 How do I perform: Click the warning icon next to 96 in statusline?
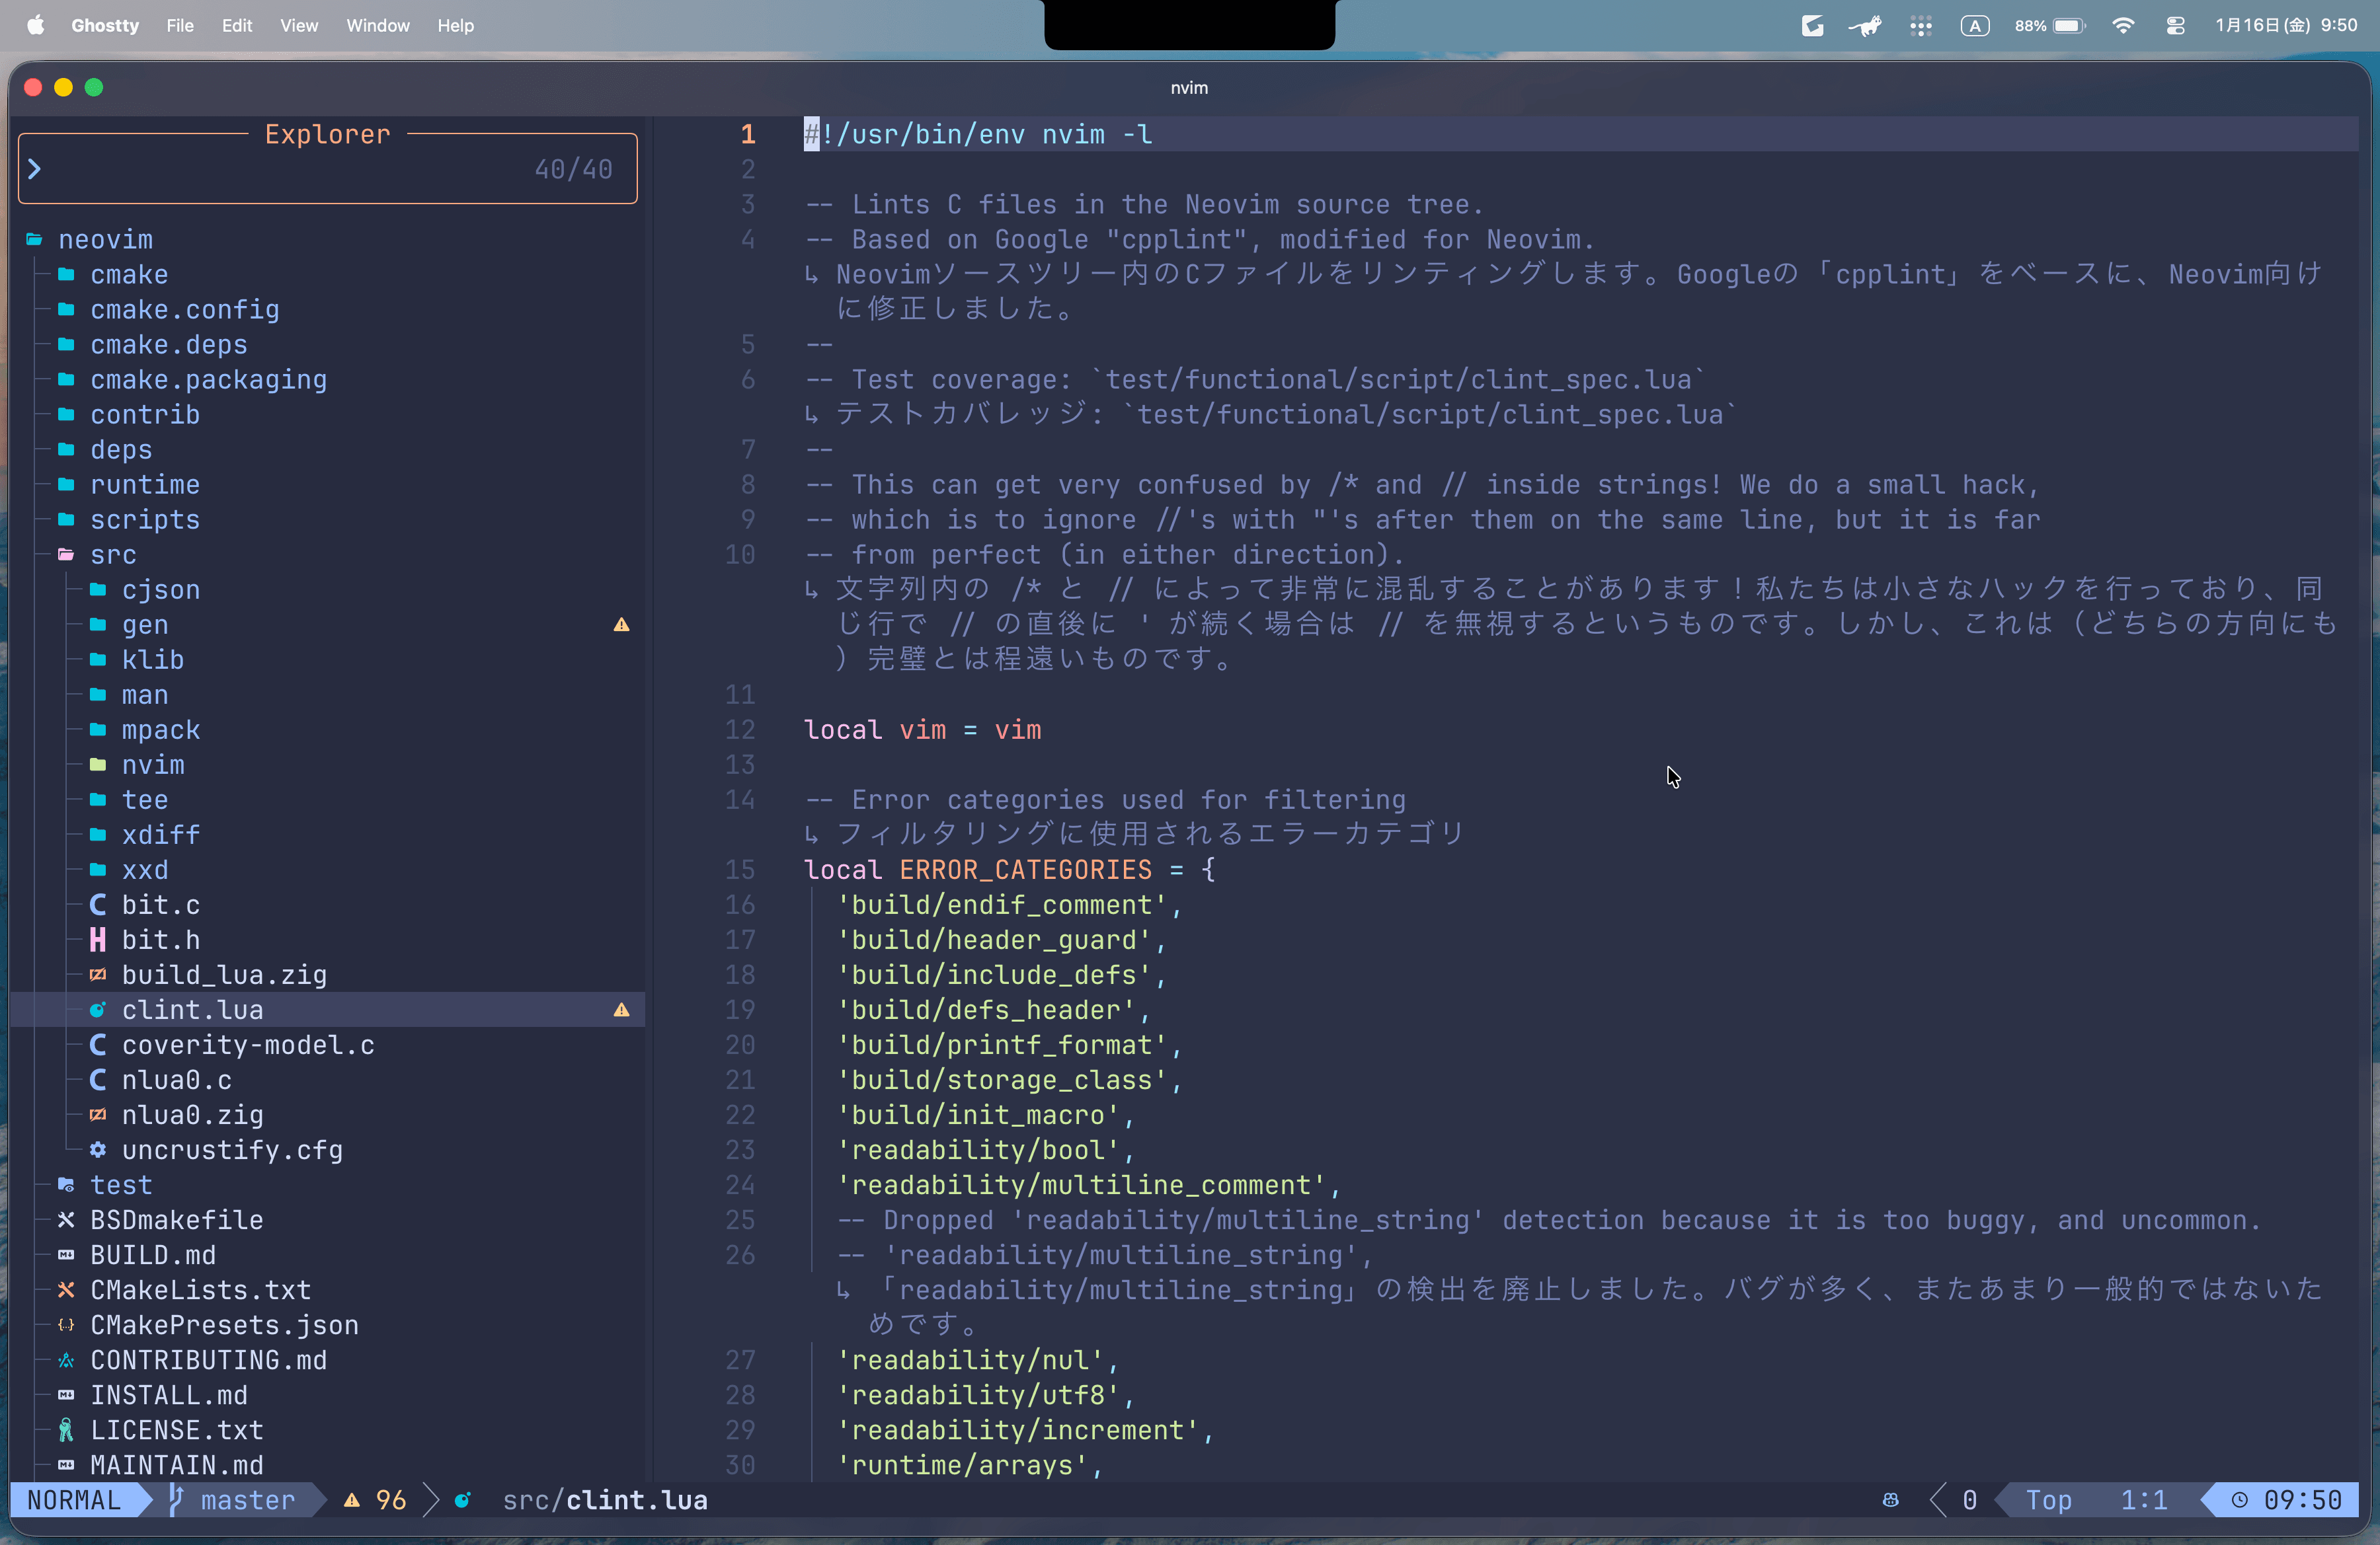coord(352,1499)
